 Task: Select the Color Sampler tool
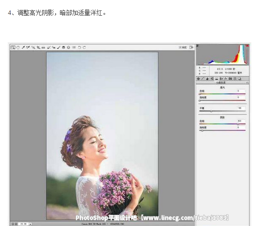pyautogui.click(x=28, y=47)
